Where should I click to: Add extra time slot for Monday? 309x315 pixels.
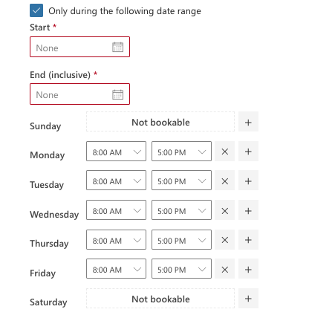click(x=248, y=152)
